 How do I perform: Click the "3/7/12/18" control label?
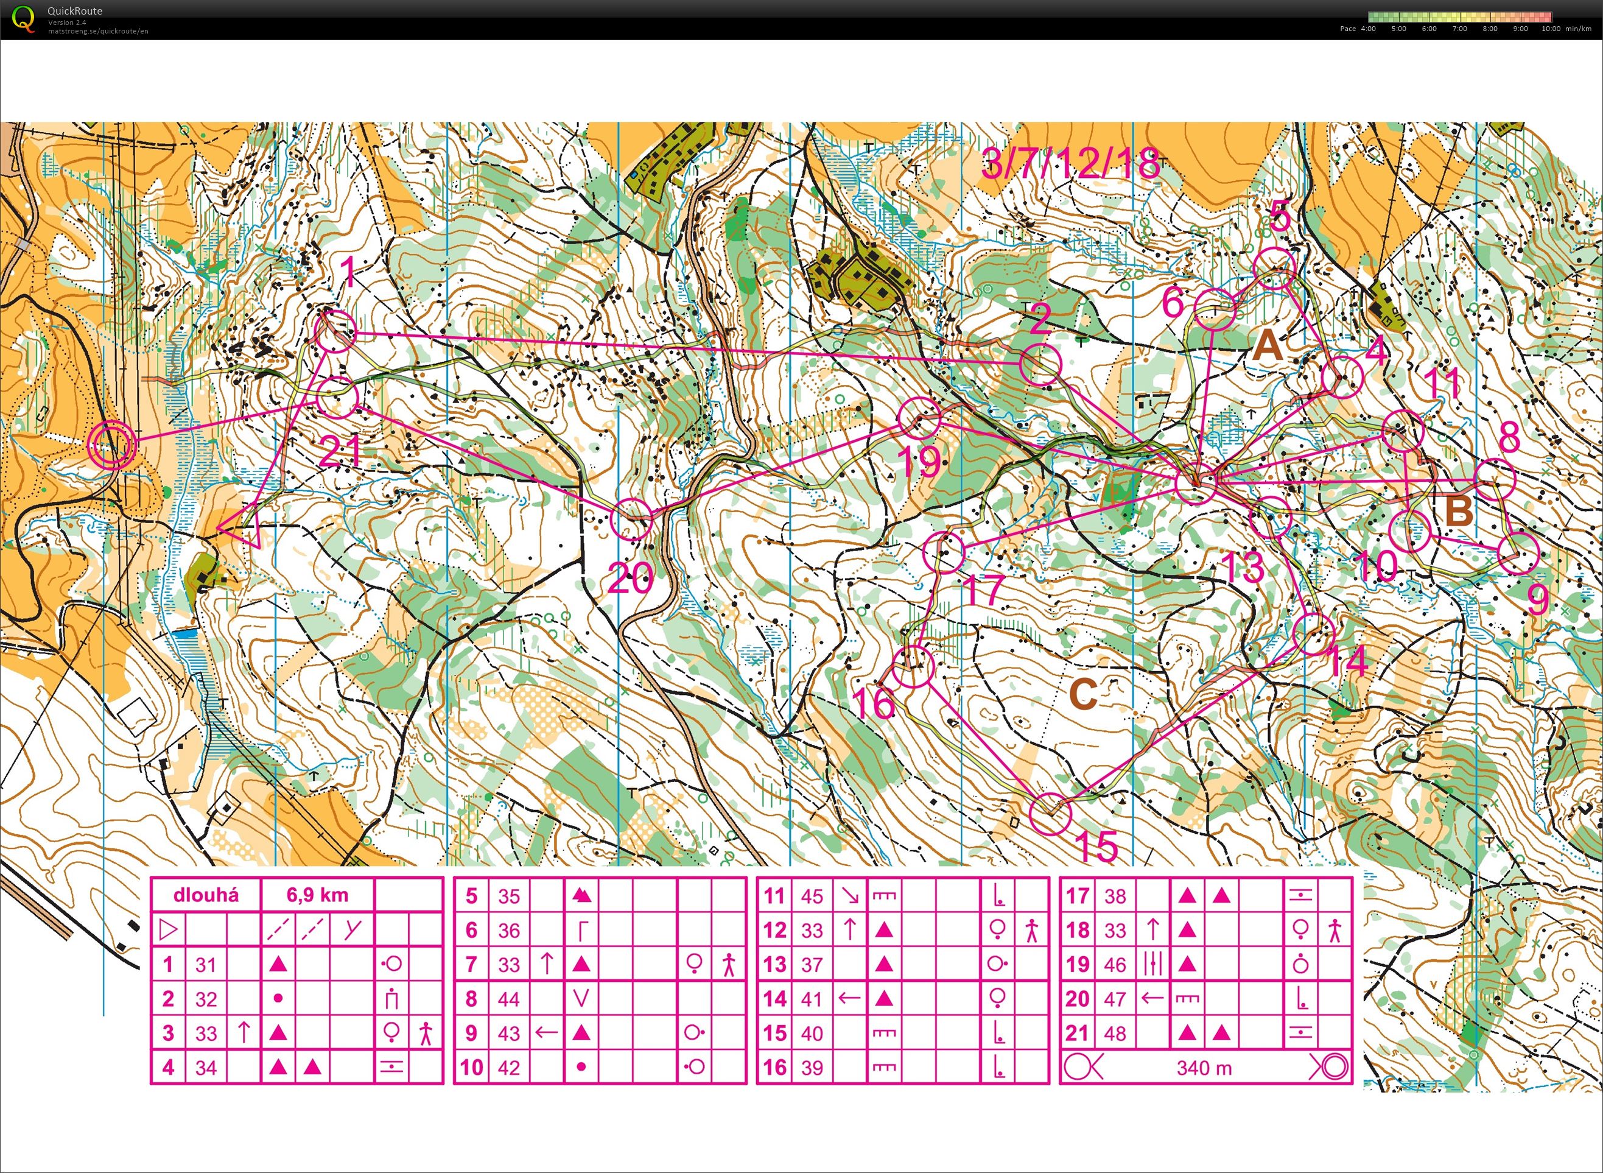click(1071, 164)
